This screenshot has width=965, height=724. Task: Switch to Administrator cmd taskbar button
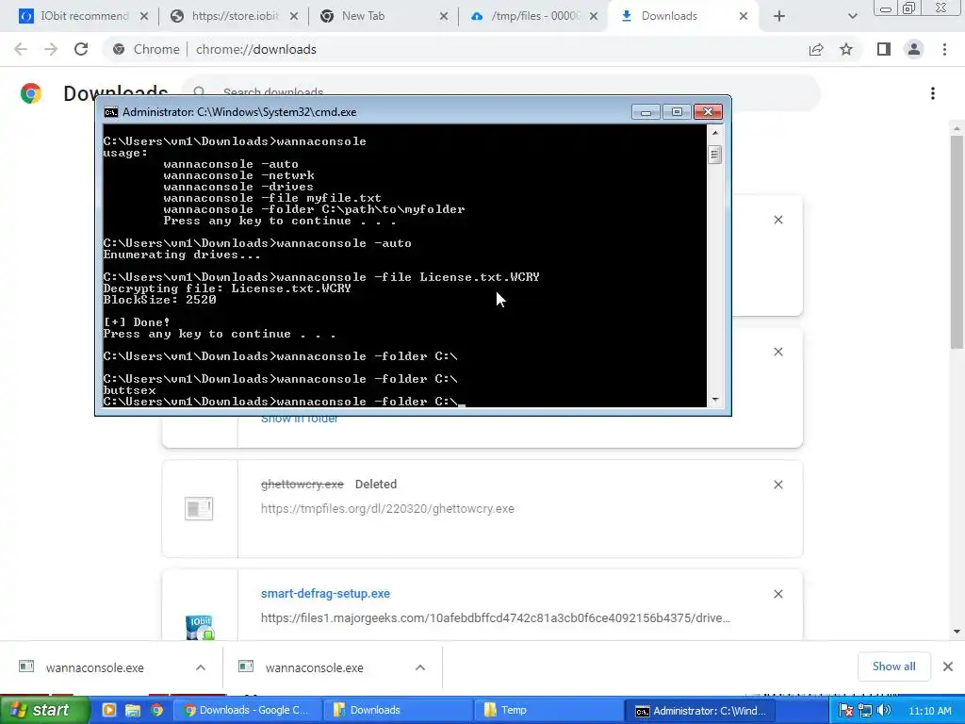(x=700, y=710)
